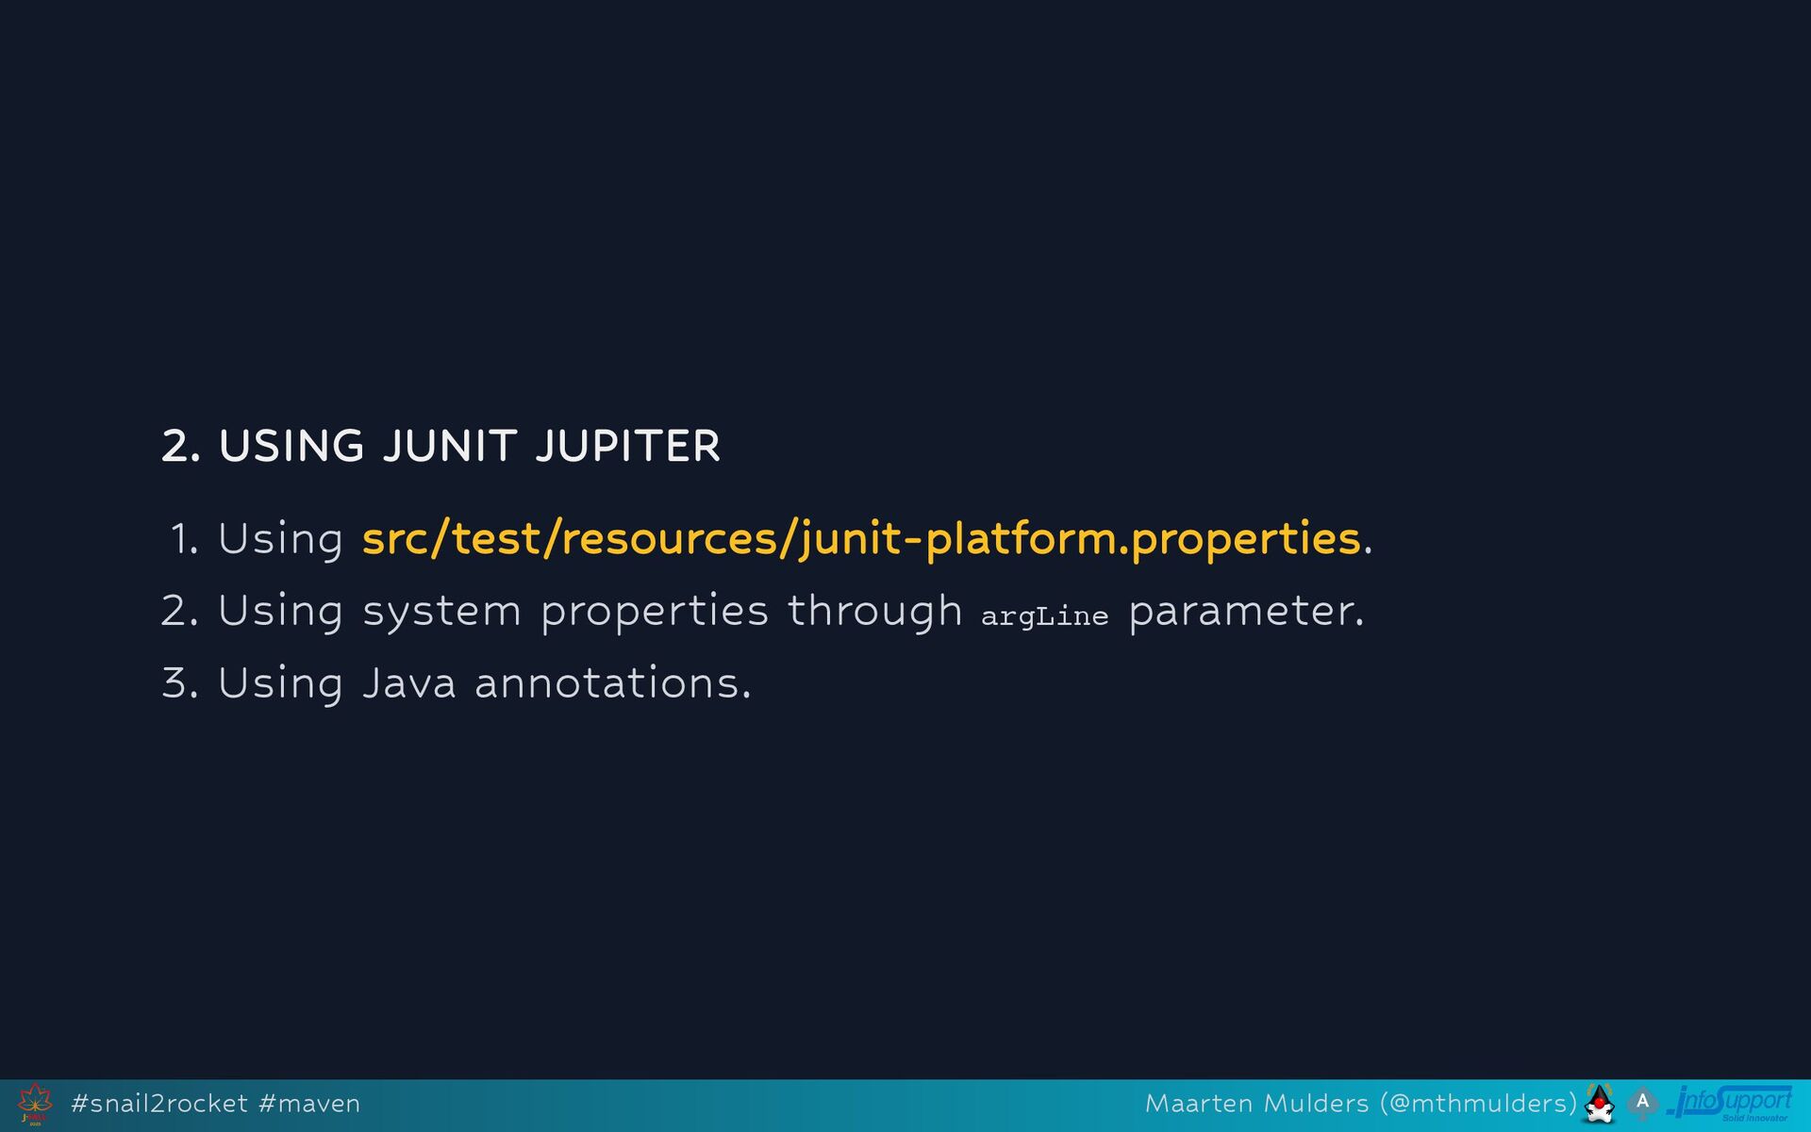The width and height of the screenshot is (1811, 1132).
Task: Open the Info Support logo
Action: pyautogui.click(x=1730, y=1099)
